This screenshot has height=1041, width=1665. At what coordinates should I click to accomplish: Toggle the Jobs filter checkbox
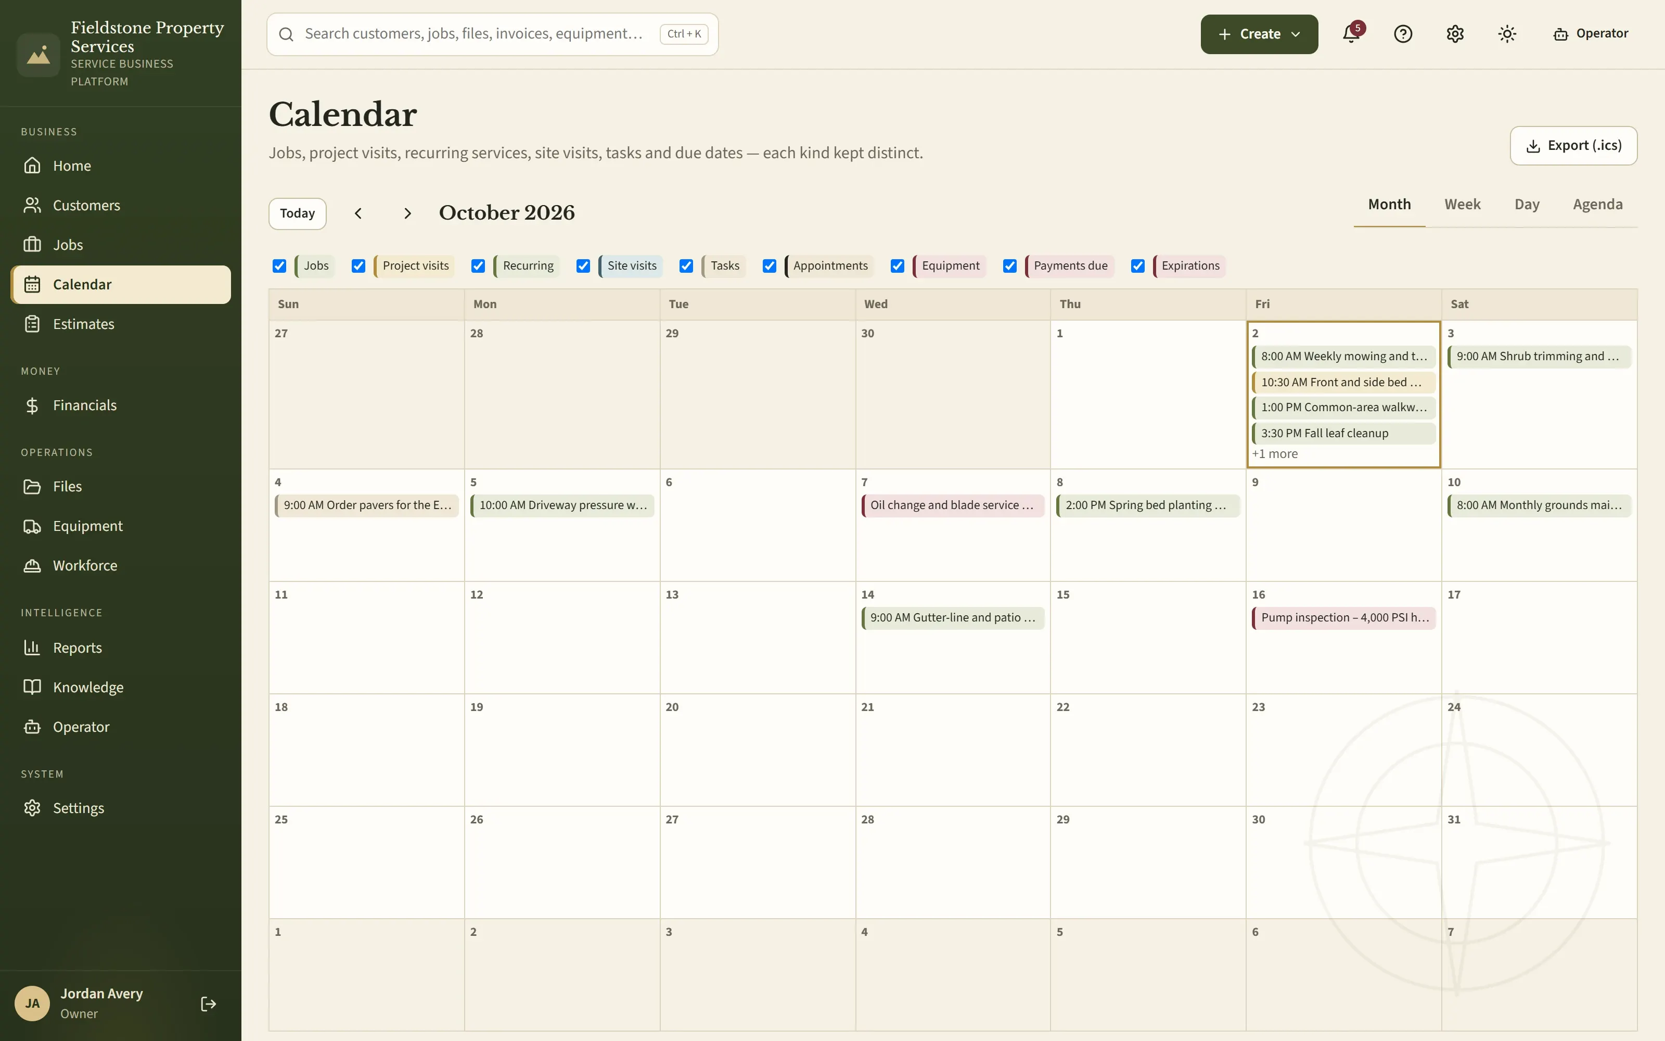(279, 266)
